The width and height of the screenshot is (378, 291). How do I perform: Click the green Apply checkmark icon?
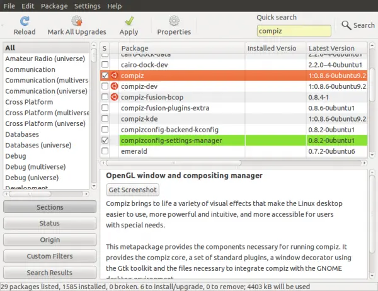(129, 21)
